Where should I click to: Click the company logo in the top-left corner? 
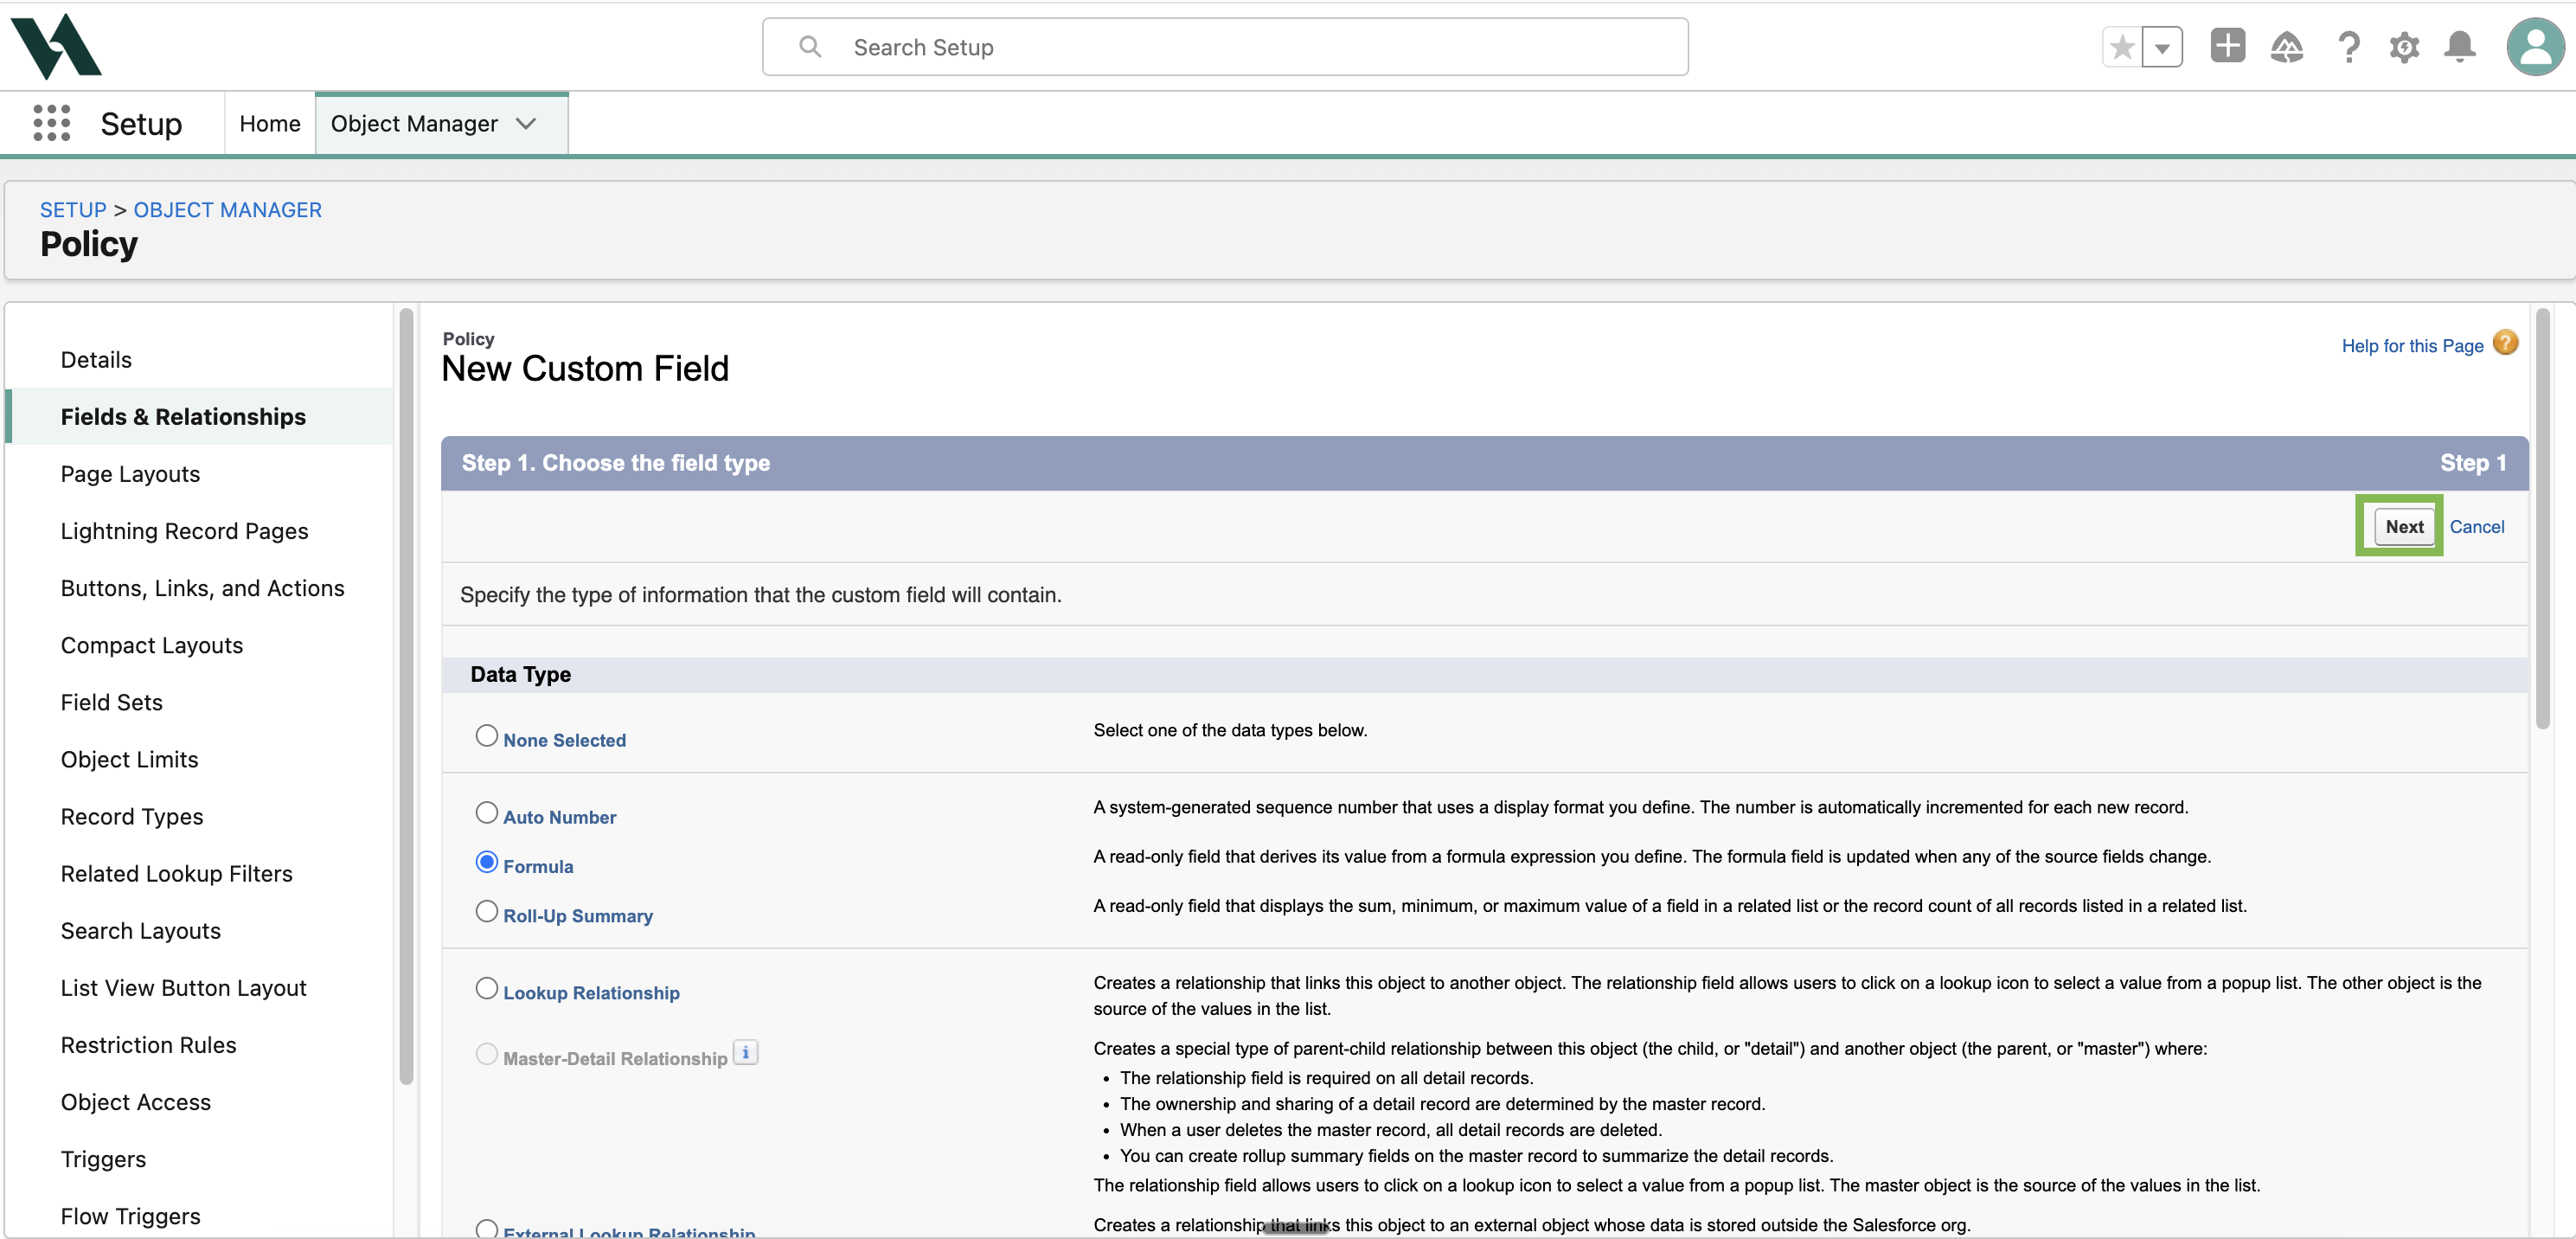click(56, 46)
